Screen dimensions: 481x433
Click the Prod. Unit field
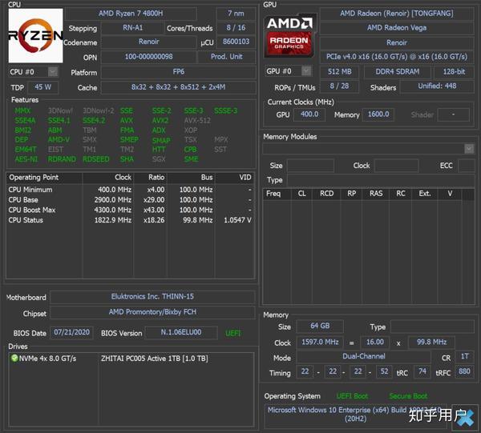point(226,57)
